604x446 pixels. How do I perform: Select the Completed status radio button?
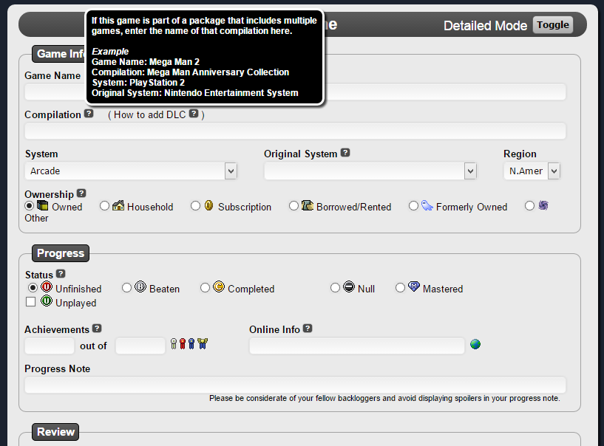[205, 288]
